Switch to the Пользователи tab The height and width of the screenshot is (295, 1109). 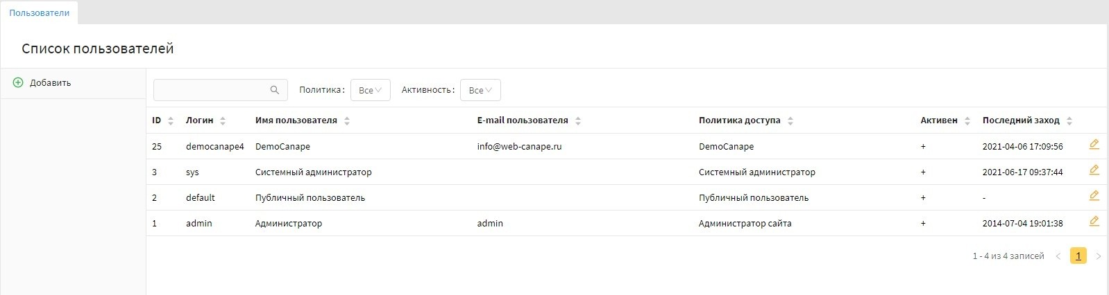(40, 13)
